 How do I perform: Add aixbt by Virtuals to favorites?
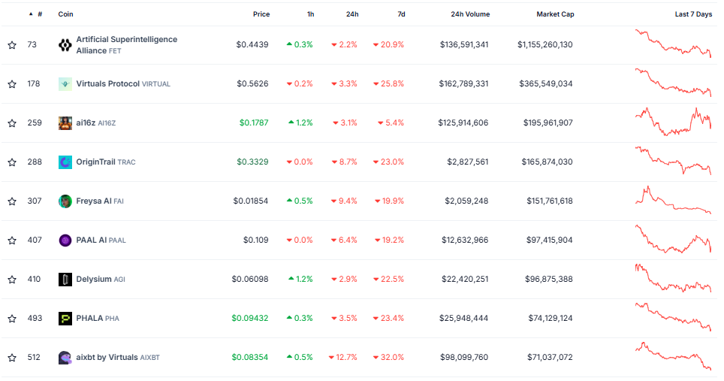tap(12, 358)
